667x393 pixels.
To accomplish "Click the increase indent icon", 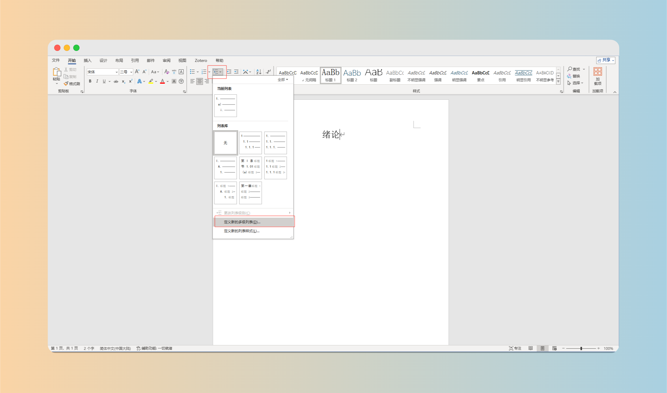I will 236,72.
